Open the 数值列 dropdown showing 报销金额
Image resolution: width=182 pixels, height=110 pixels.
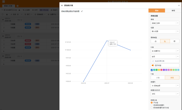[x=165, y=86]
